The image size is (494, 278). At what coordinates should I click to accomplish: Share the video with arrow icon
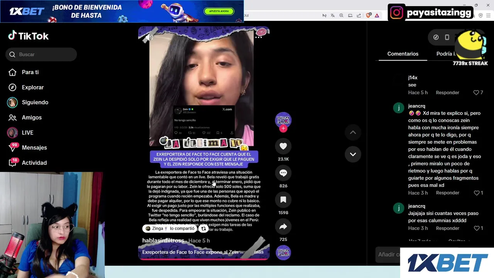click(283, 227)
